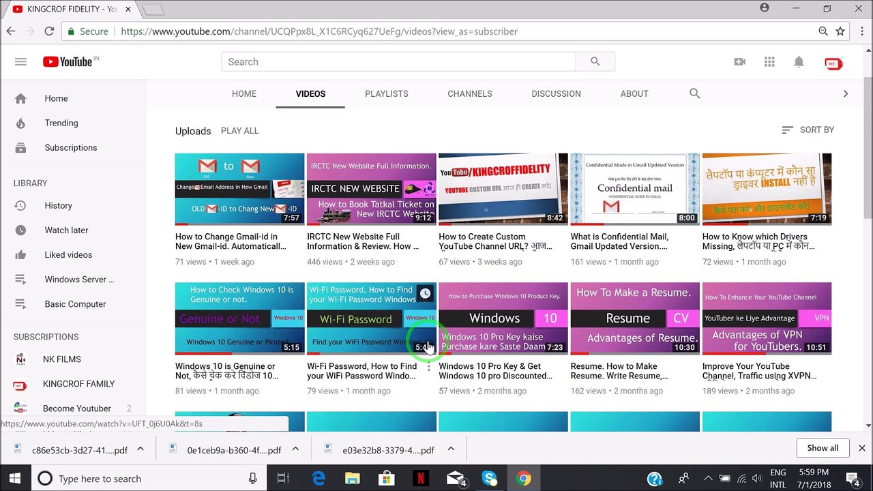873x491 pixels.
Task: Open Chrome zoom search icon in address bar
Action: [x=823, y=31]
